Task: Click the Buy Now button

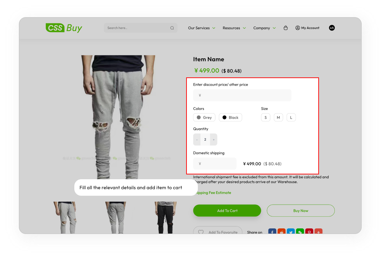Action: pyautogui.click(x=301, y=211)
